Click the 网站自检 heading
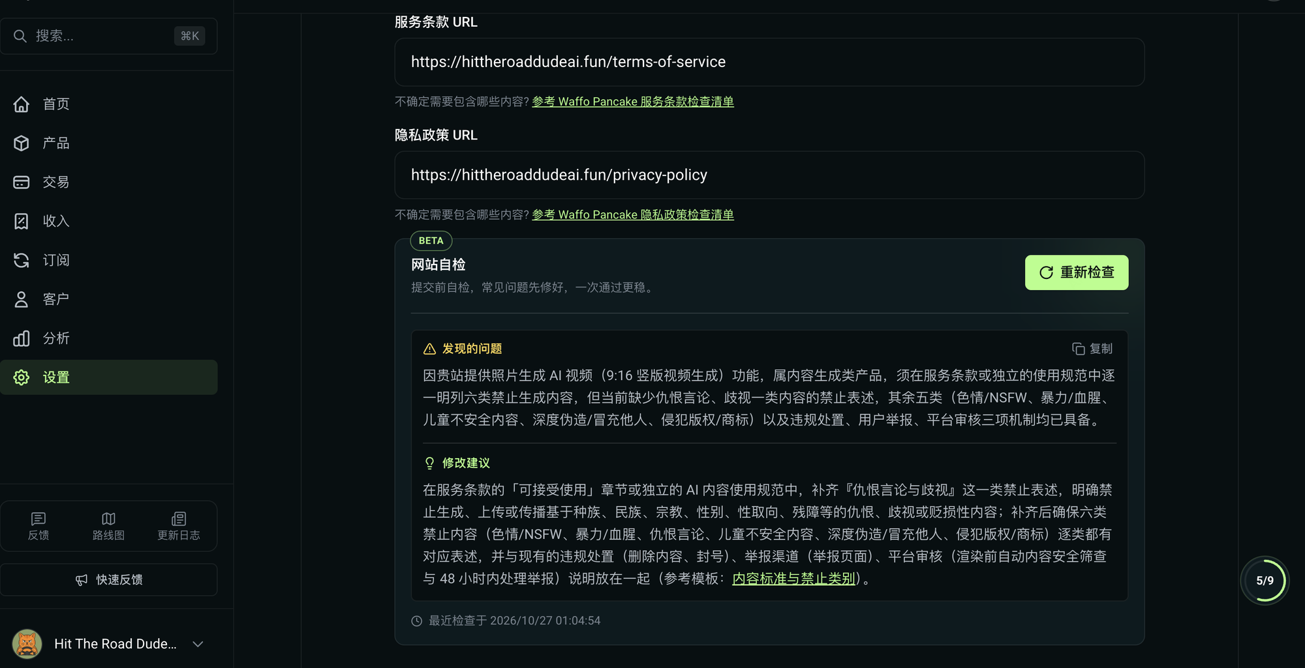The height and width of the screenshot is (668, 1305). pos(438,265)
